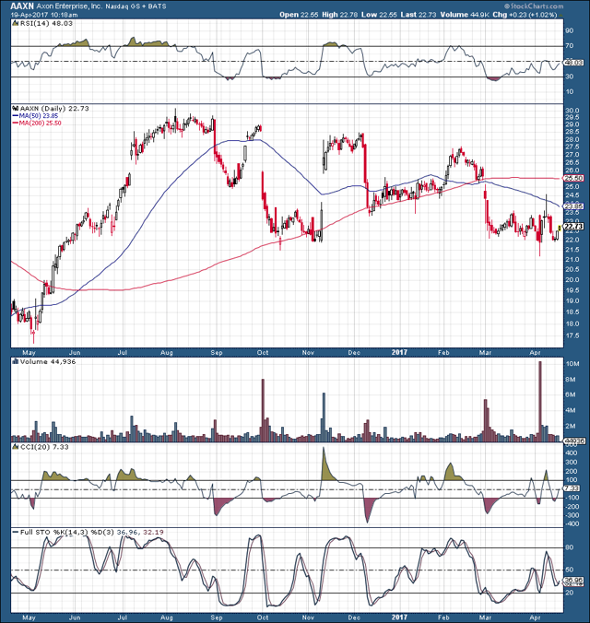This screenshot has width=590, height=623.
Task: Click the Nasdaq GS + BATS exchange label
Action: coord(136,6)
